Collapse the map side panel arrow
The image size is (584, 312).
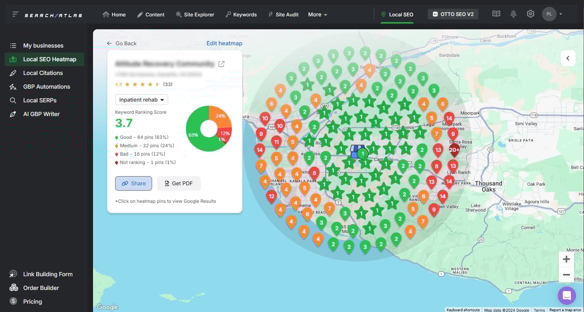click(568, 59)
